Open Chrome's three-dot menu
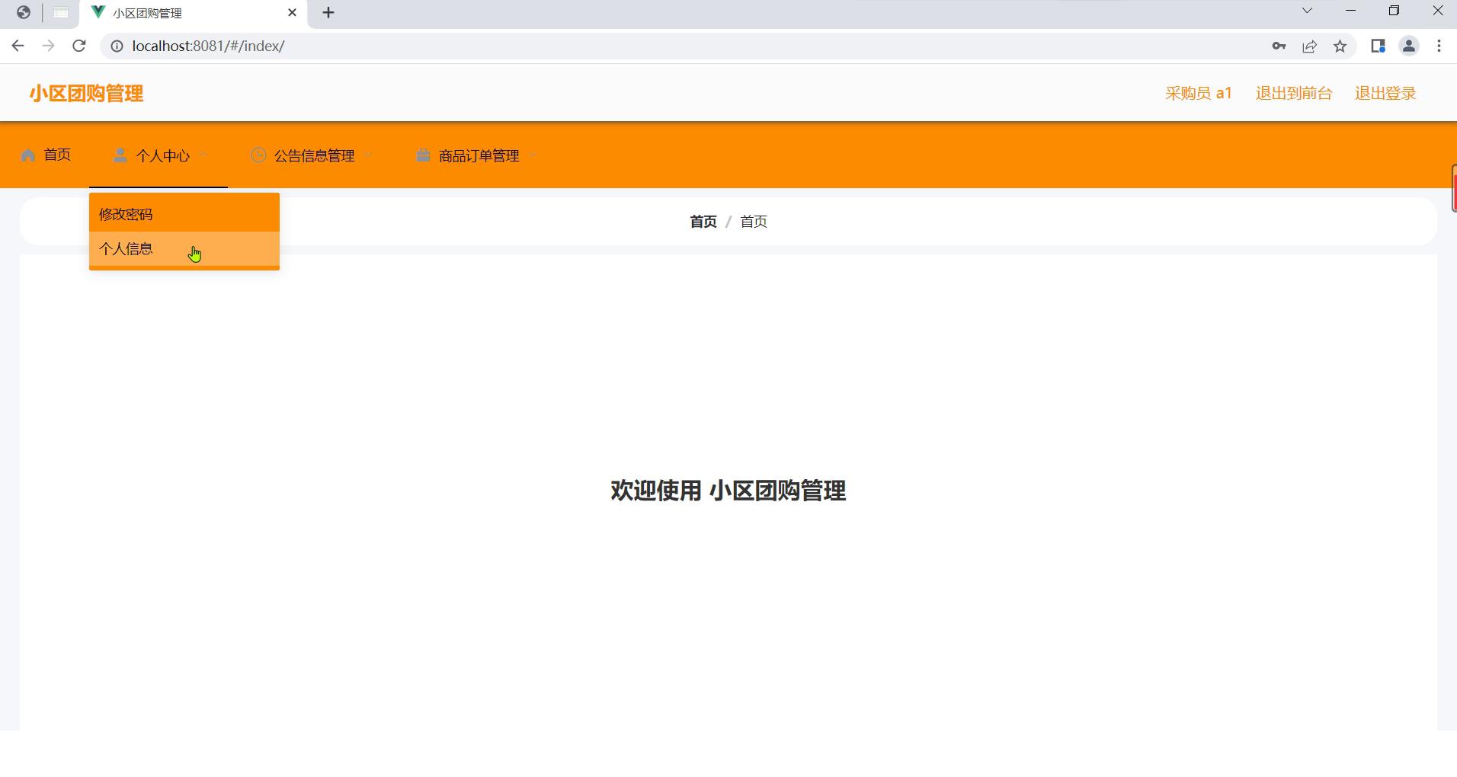 [x=1439, y=46]
